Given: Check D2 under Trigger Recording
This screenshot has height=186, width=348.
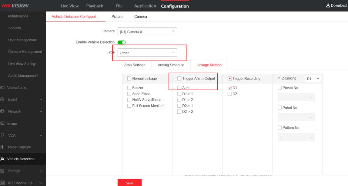Looking at the screenshot, I should [230, 94].
